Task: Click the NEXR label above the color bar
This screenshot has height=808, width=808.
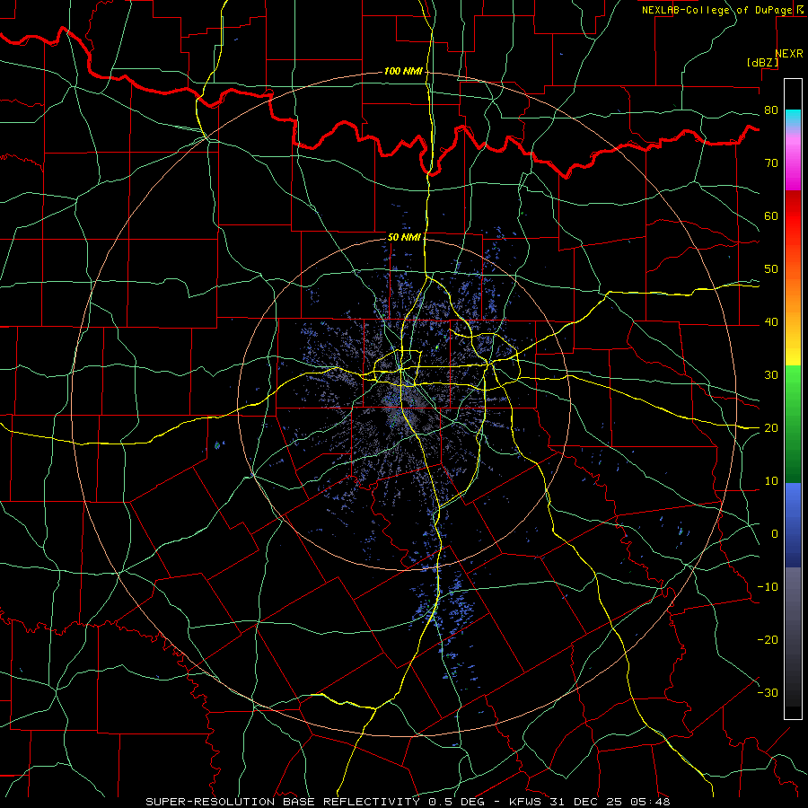Action: point(789,54)
